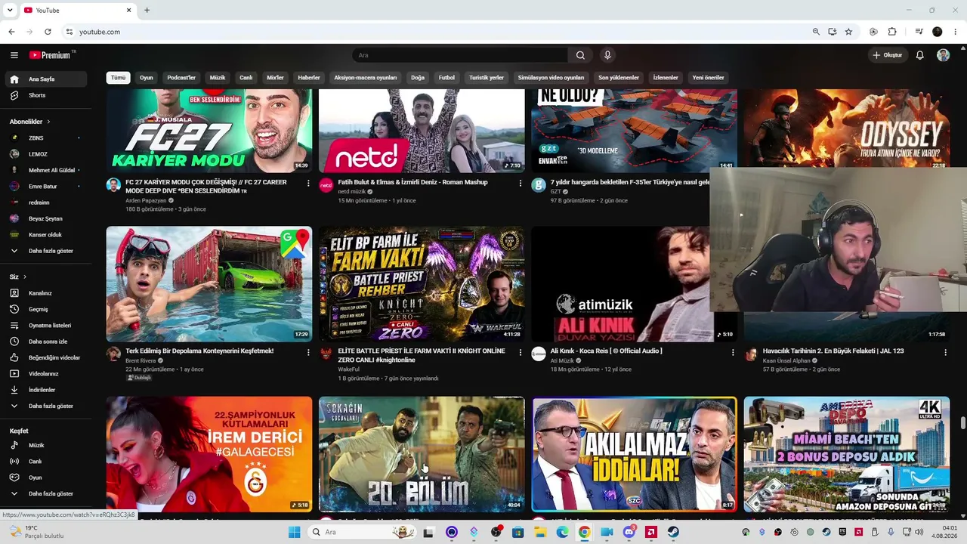Screen dimensions: 967x544
Task: Open options menu for Havacılık Tarihinin video
Action: pos(945,352)
